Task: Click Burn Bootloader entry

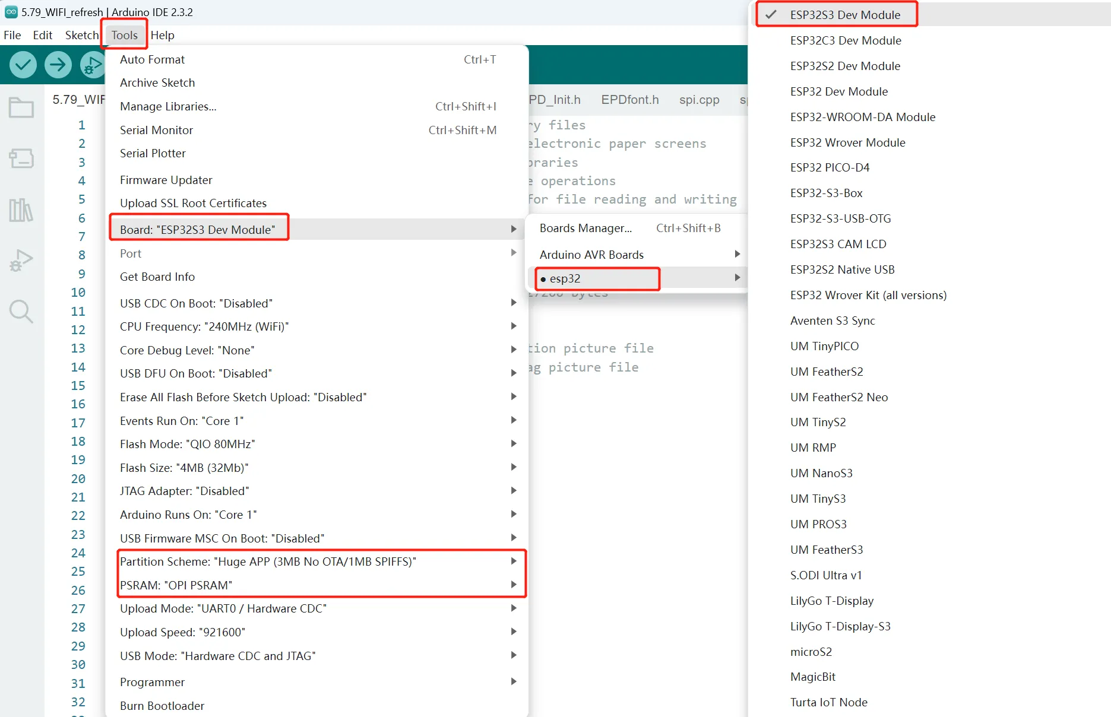Action: click(x=316, y=706)
